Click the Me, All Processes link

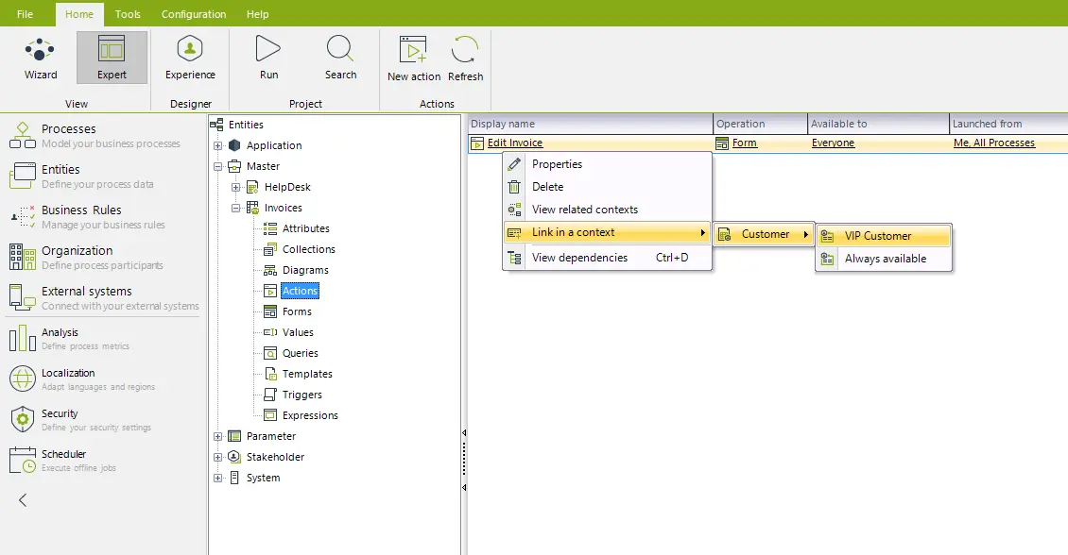[994, 143]
